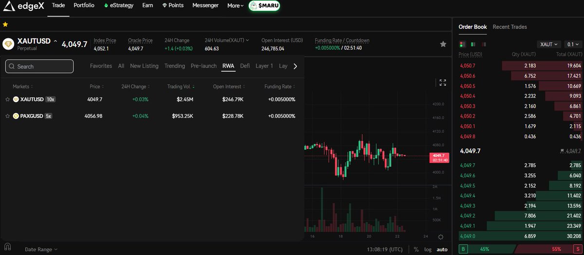Open Portfolio page
The image size is (584, 255).
click(84, 6)
